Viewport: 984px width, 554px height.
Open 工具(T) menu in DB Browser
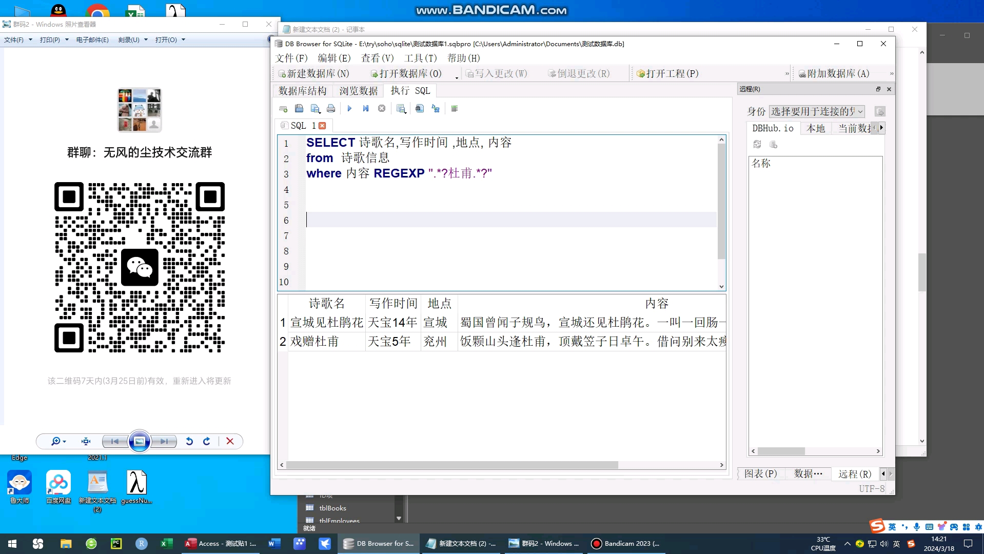(x=421, y=58)
